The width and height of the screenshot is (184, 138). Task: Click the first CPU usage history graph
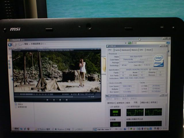point(135,112)
